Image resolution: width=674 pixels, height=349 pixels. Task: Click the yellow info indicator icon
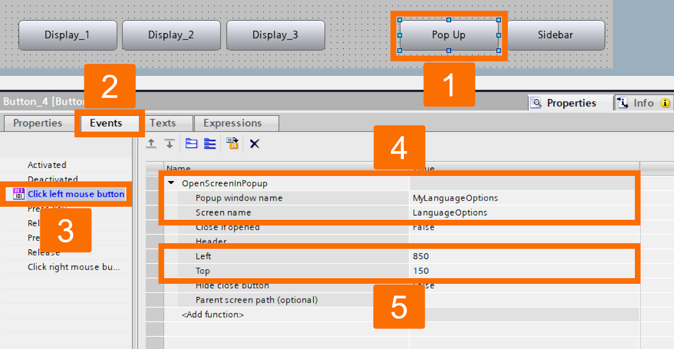(665, 103)
